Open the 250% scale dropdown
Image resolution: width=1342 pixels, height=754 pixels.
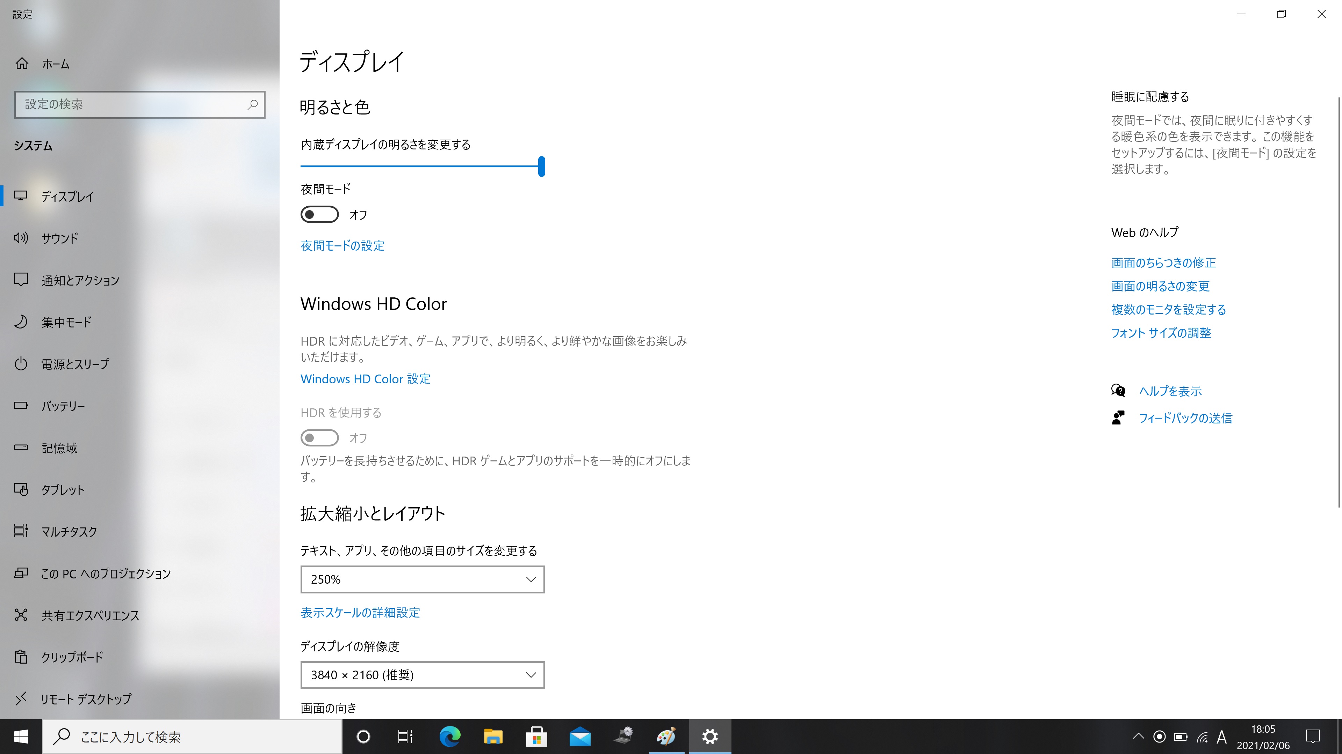tap(423, 579)
